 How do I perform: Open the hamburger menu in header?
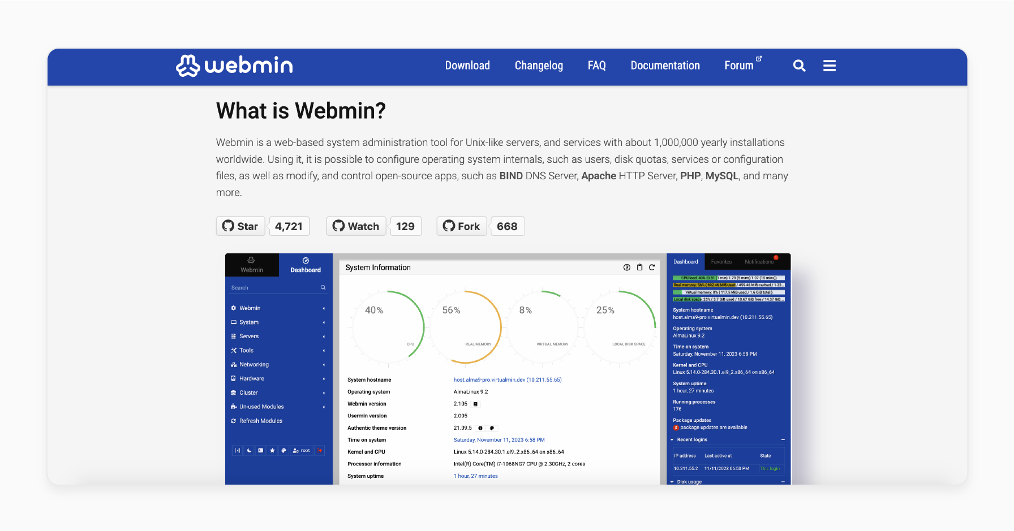(830, 66)
